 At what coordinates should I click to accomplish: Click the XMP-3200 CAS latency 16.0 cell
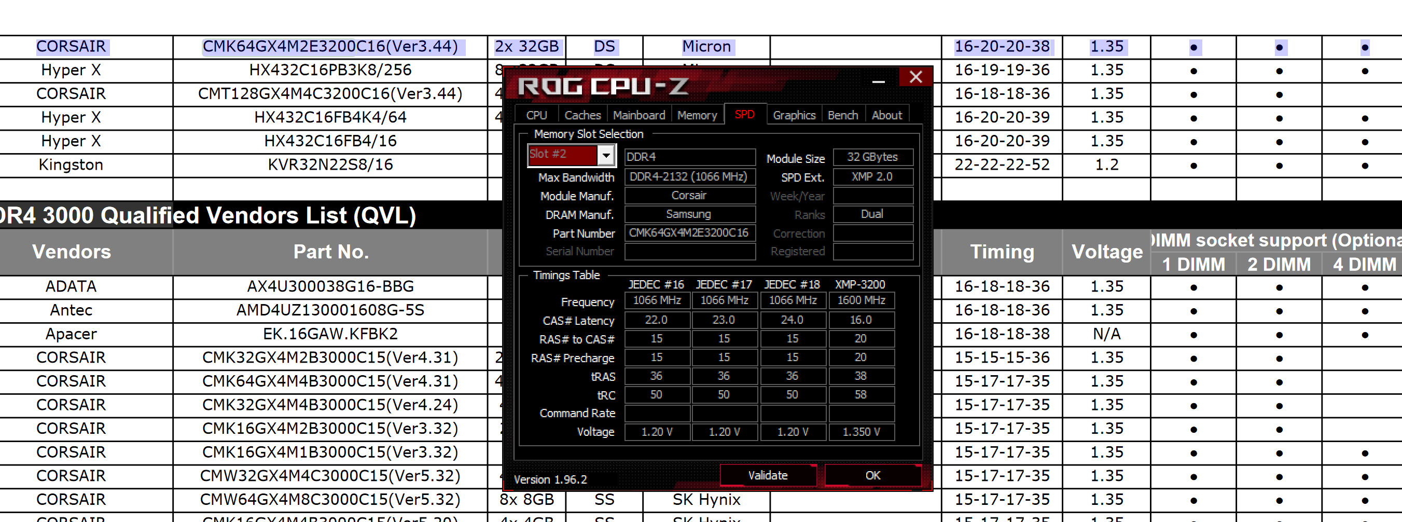coord(861,320)
